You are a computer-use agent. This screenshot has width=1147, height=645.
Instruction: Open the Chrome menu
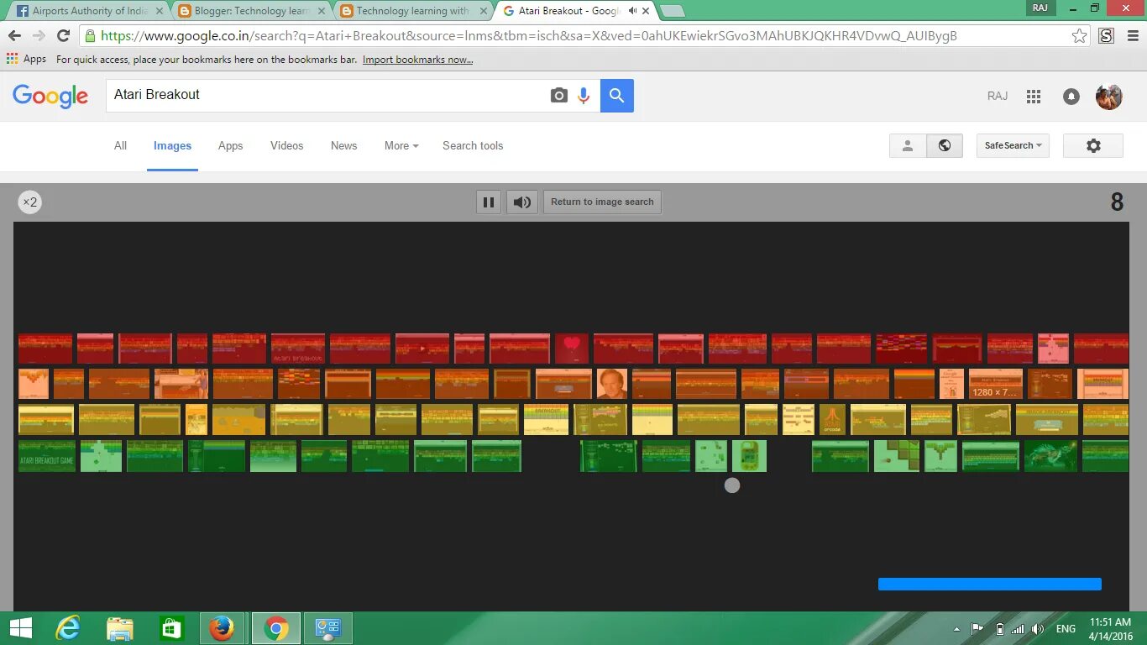(x=1131, y=35)
